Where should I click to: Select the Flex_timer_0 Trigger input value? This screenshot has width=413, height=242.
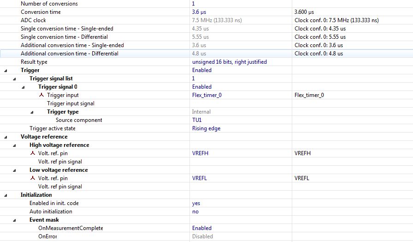(x=207, y=95)
